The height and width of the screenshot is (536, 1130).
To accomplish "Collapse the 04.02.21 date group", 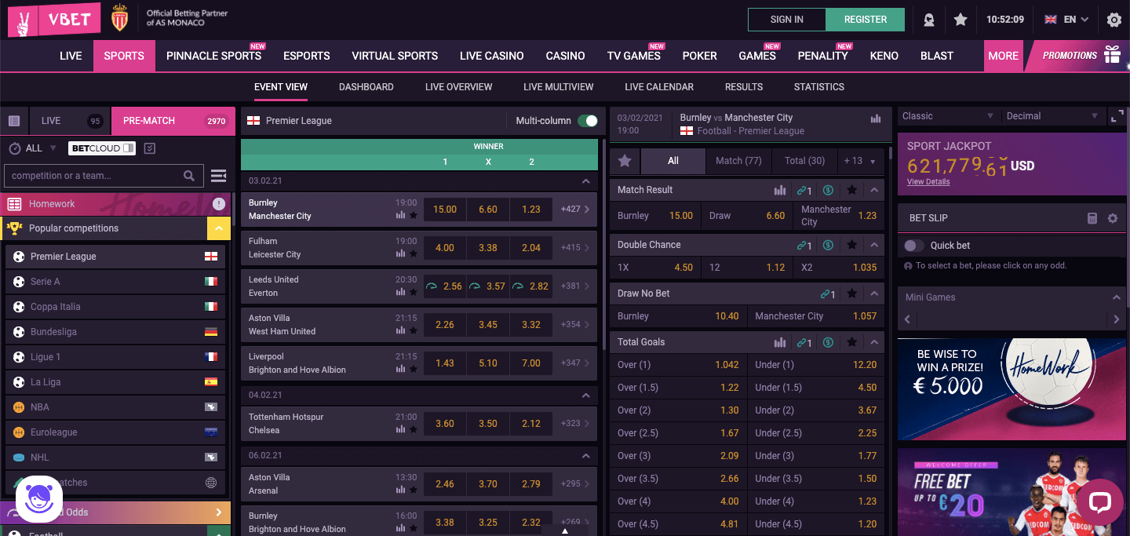I will pyautogui.click(x=585, y=396).
